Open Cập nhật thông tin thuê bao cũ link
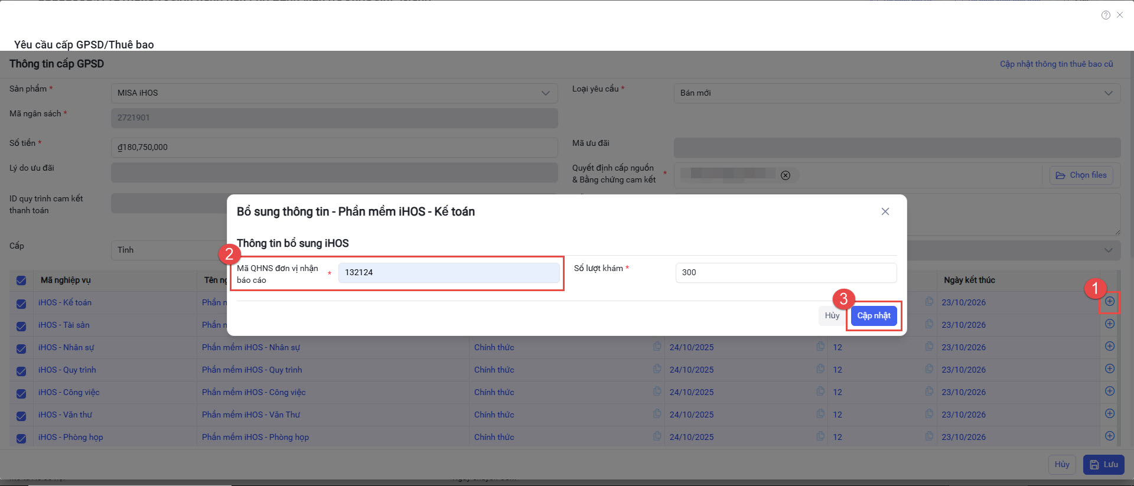The image size is (1134, 486). coord(1056,64)
